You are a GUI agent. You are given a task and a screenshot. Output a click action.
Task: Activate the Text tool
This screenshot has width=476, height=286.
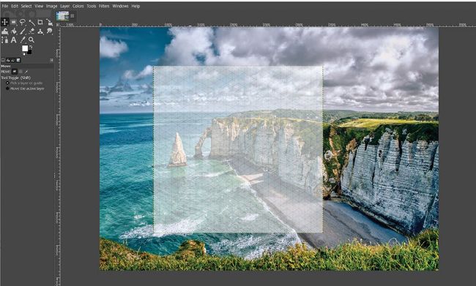click(14, 39)
